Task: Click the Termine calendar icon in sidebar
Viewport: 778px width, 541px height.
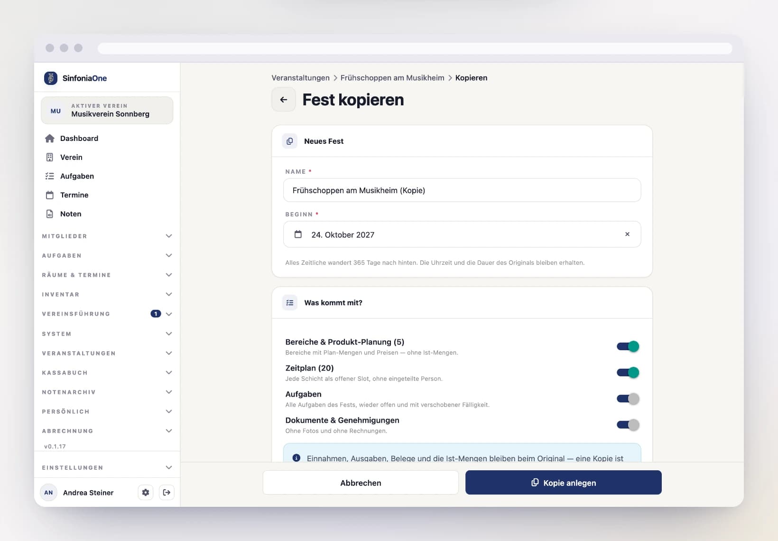Action: [x=50, y=195]
